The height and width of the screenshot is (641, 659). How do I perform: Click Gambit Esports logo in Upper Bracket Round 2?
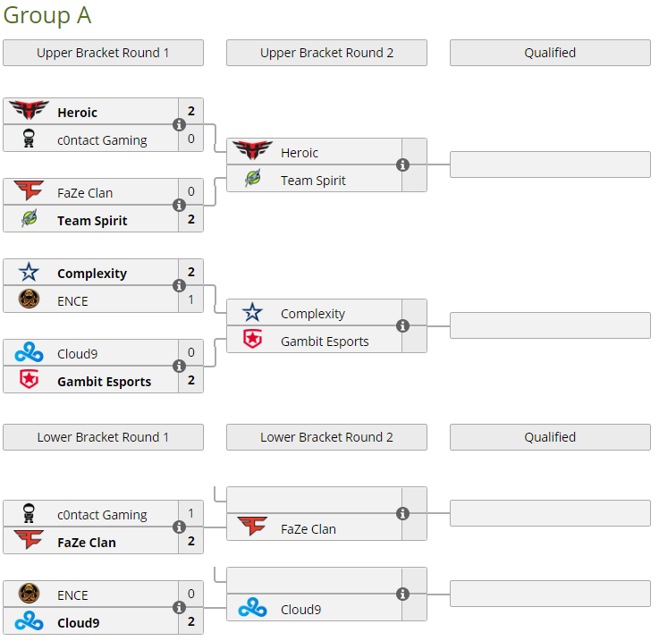pyautogui.click(x=253, y=340)
